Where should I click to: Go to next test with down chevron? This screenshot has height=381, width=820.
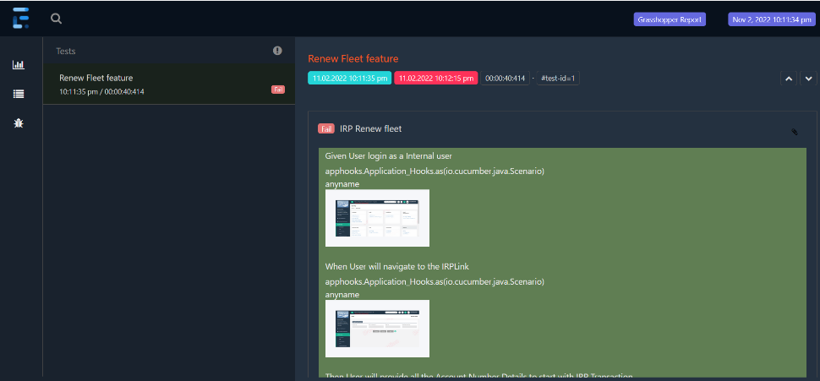point(808,79)
